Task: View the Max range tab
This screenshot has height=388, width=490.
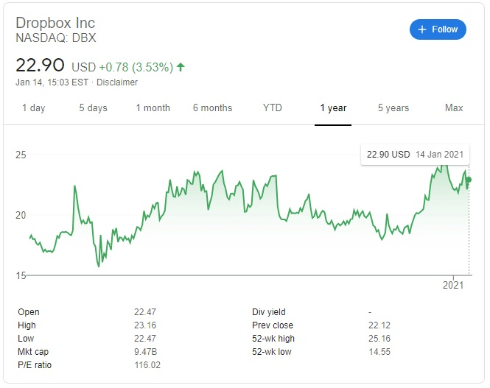Action: click(454, 107)
